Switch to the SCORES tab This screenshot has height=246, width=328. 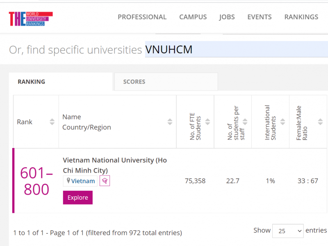click(x=134, y=82)
